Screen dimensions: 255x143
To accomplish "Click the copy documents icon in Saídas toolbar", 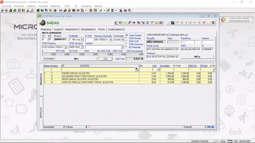I will (x=138, y=23).
